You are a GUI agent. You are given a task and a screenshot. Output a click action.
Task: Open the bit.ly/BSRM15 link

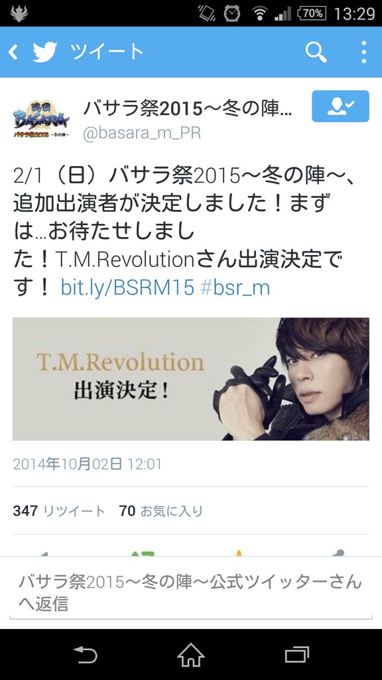point(127,287)
